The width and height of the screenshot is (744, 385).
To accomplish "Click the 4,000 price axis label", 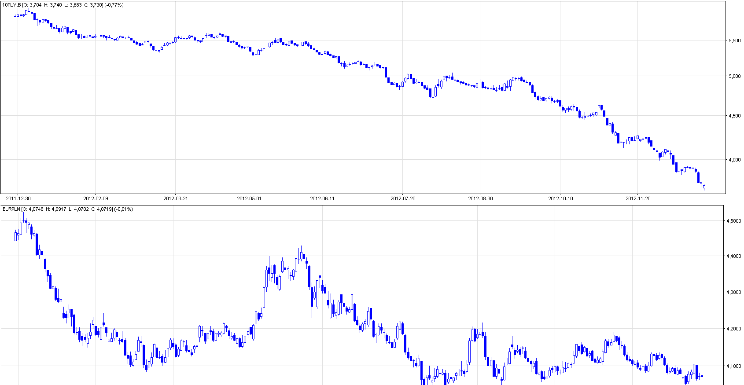I will tap(734, 160).
